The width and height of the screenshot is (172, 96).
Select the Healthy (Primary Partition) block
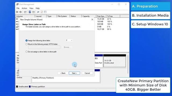(x=66, y=79)
